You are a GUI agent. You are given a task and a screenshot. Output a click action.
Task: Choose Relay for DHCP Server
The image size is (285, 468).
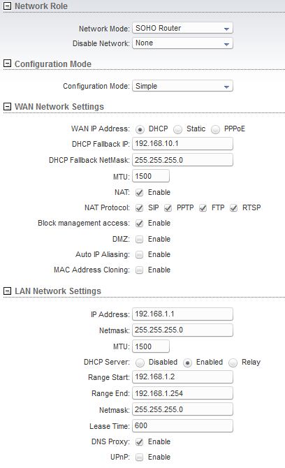pos(233,363)
